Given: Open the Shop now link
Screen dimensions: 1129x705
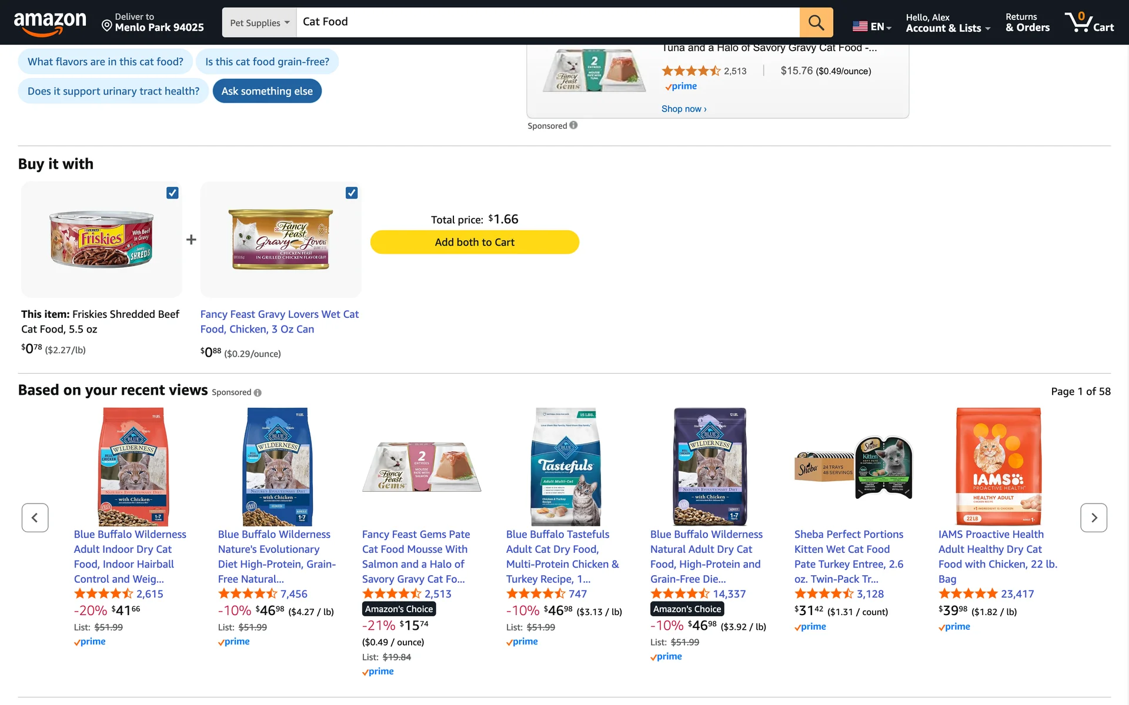Looking at the screenshot, I should (683, 109).
